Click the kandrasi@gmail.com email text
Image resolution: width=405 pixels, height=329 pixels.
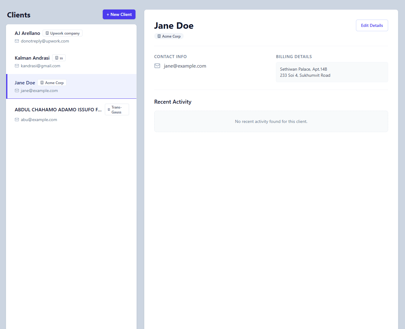(40, 66)
